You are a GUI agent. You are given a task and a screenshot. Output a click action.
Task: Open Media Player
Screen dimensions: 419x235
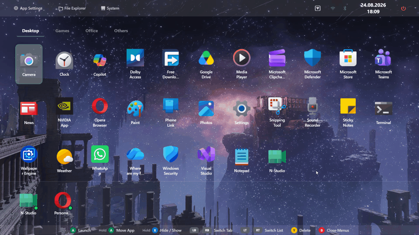tap(241, 64)
